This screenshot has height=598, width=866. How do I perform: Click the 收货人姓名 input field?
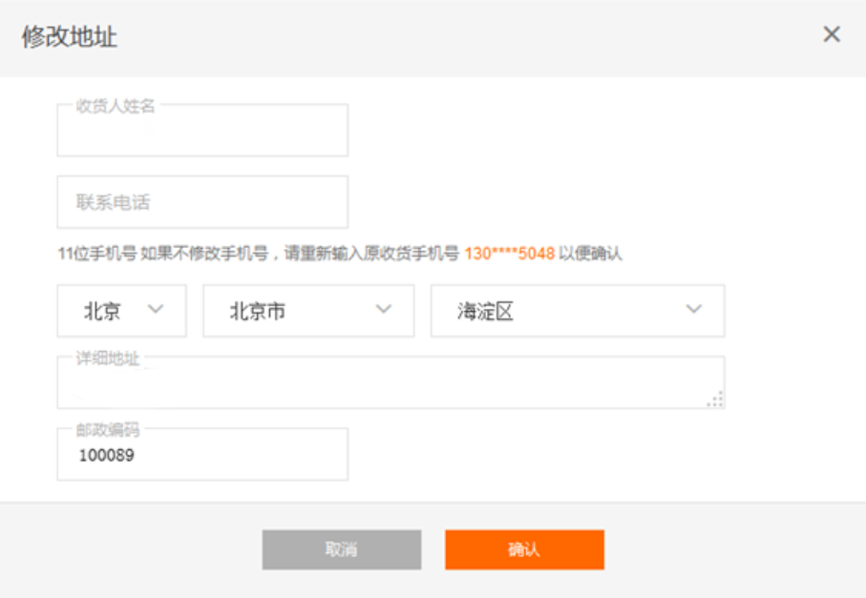pos(202,132)
